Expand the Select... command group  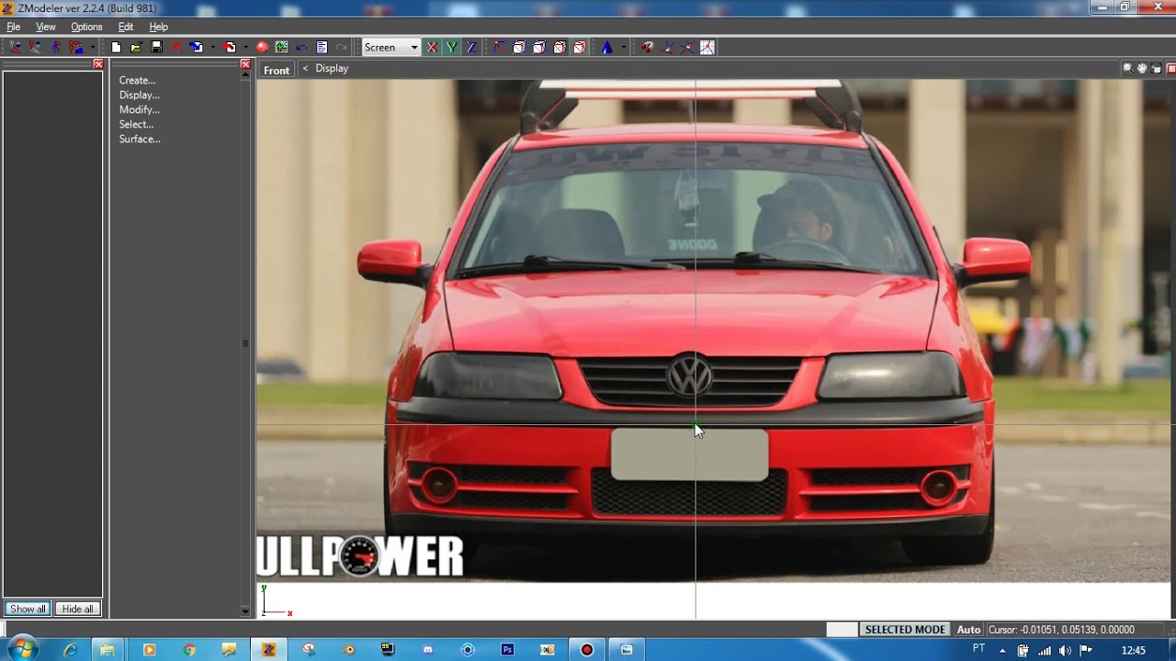(136, 124)
